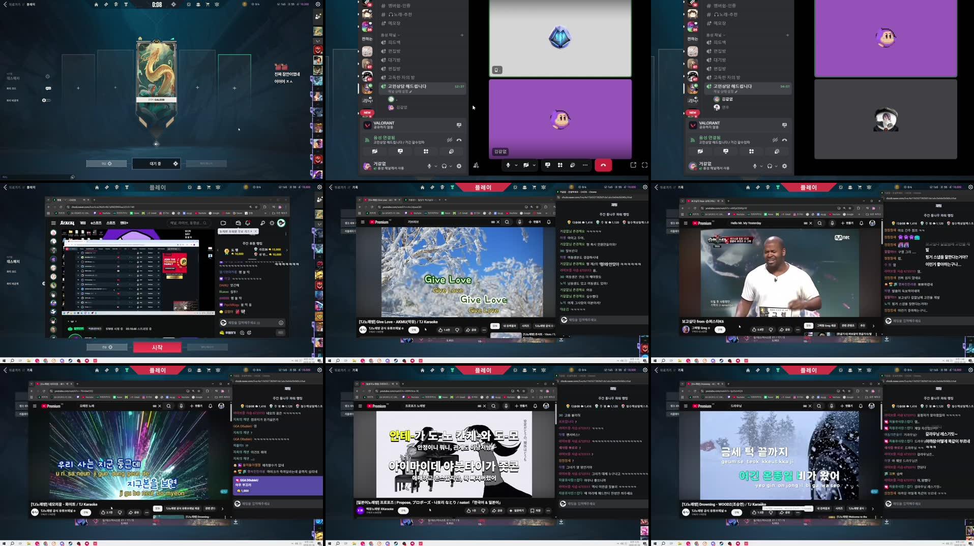The height and width of the screenshot is (546, 974).
Task: Click the 시작 start button in the League client
Action: (x=158, y=347)
